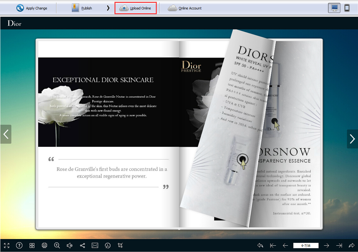Switch to mobile preview mode
The image size is (358, 252).
[x=347, y=8]
